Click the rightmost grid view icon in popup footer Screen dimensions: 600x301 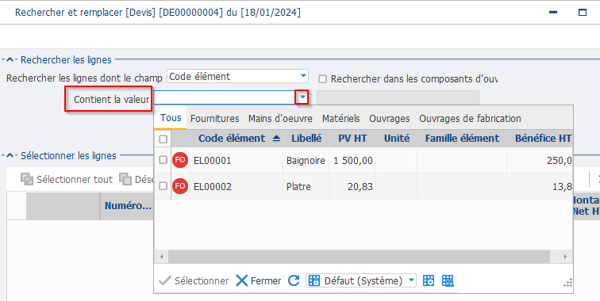[448, 280]
